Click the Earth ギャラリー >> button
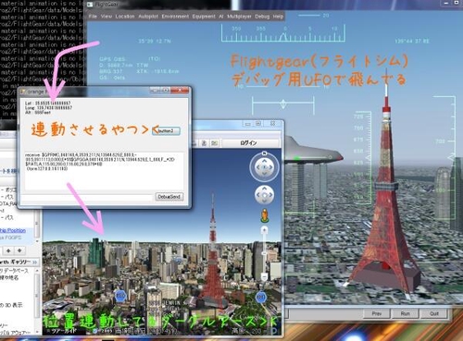 tap(19, 262)
